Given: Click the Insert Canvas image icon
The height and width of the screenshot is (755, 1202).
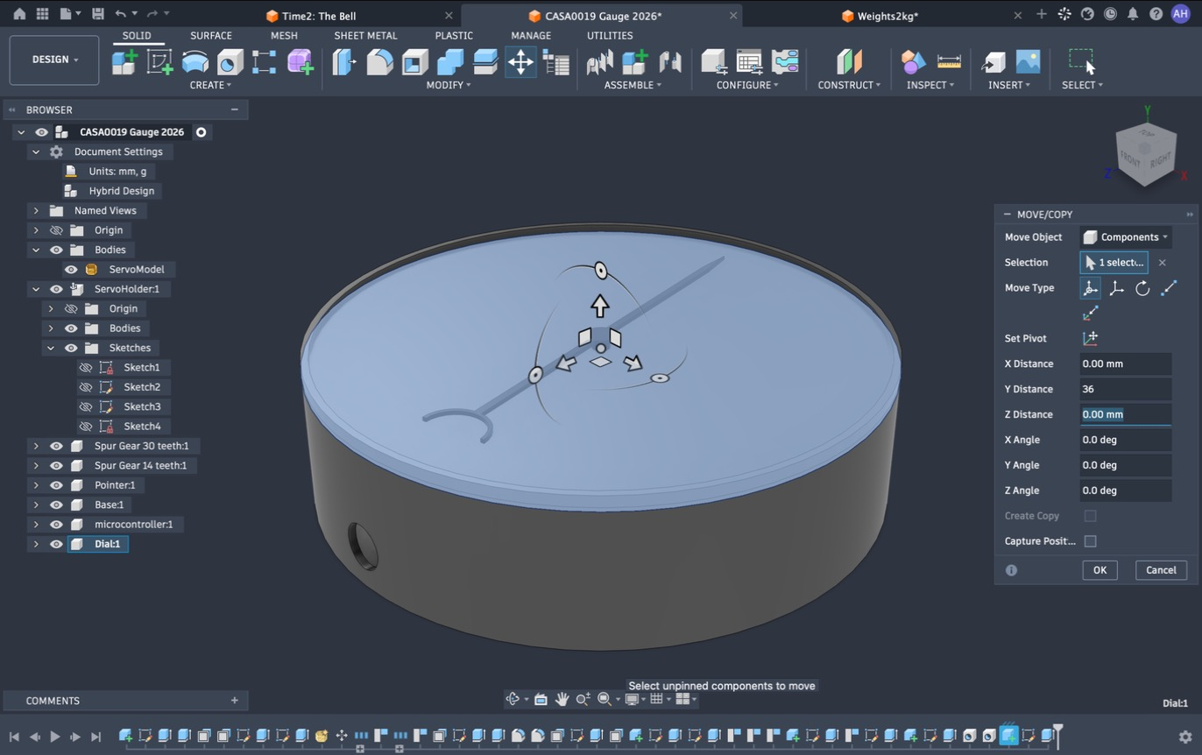Looking at the screenshot, I should [1028, 61].
